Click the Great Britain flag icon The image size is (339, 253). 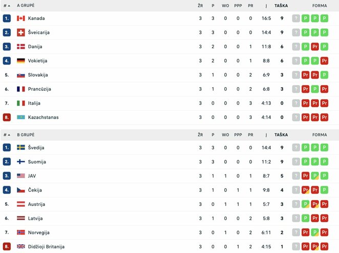20,247
